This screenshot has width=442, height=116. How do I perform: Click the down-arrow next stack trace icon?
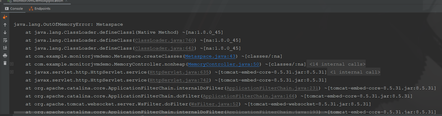(5, 32)
